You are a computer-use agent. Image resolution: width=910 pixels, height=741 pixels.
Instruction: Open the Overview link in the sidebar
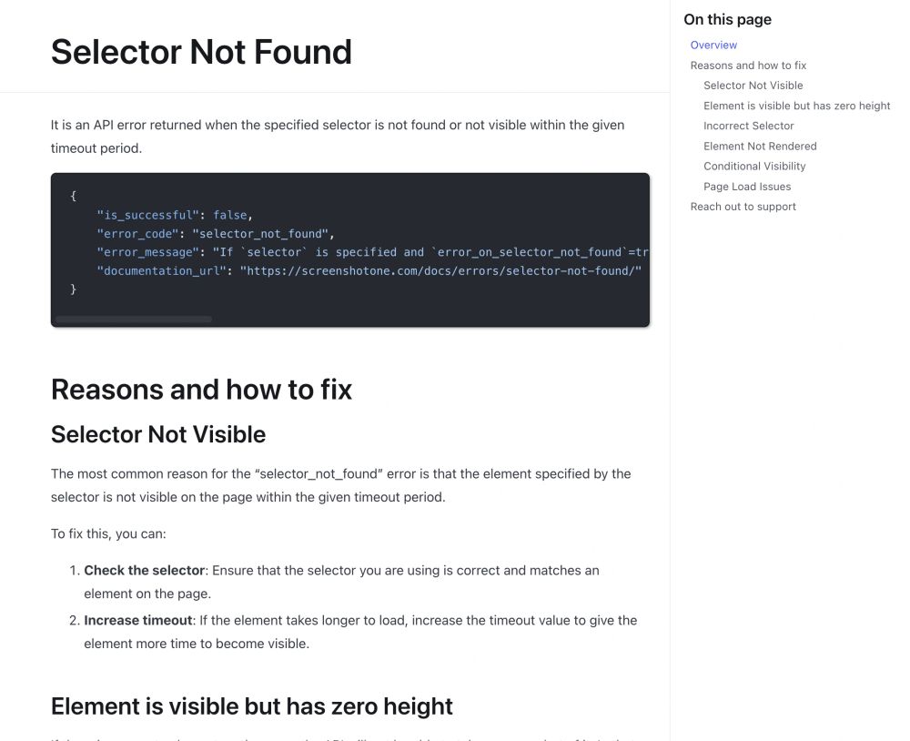coord(713,46)
